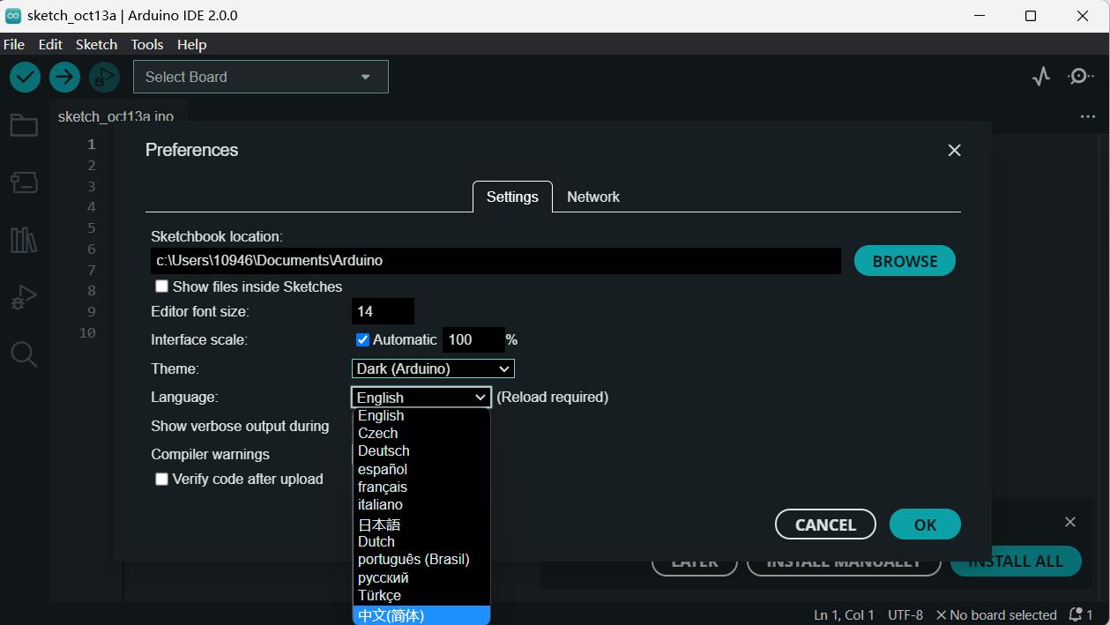Click the INSTALL ALL button
Screen dimensions: 1110x625
1016,562
